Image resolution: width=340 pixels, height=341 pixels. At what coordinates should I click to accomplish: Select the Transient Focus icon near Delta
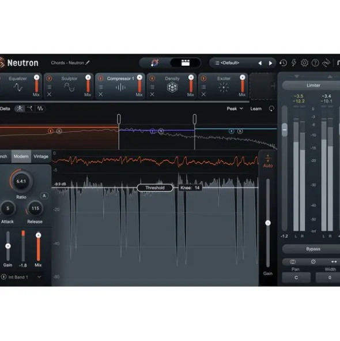[x=20, y=108]
